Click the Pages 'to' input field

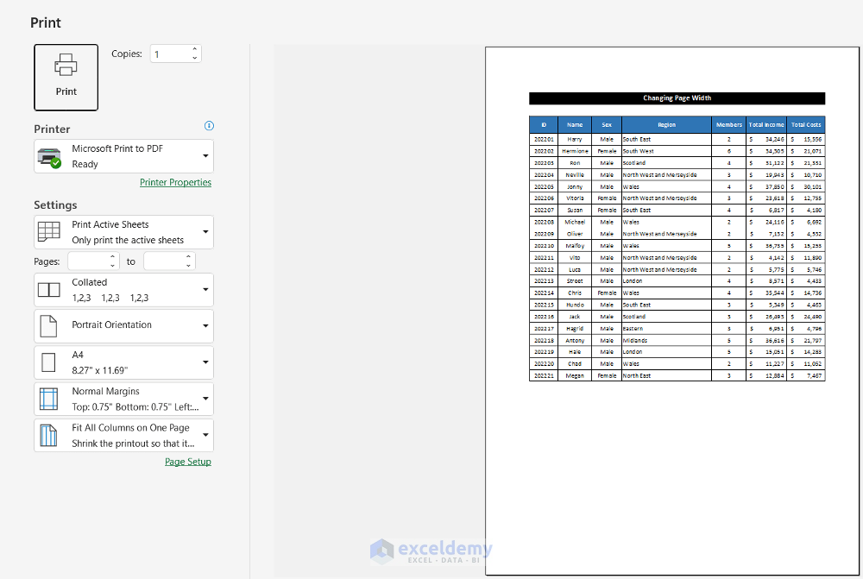click(163, 261)
